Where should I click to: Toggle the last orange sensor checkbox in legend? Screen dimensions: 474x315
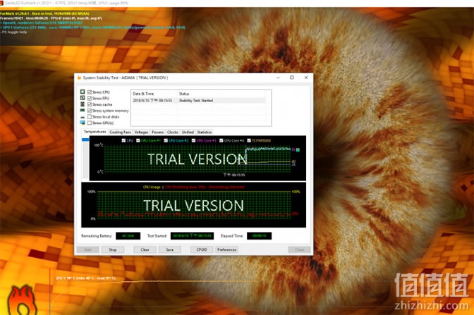(249, 140)
